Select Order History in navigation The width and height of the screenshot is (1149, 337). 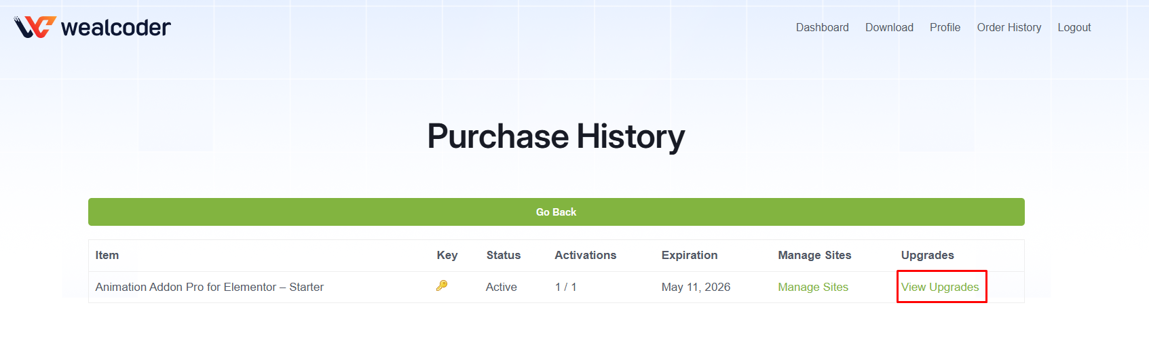coord(1009,27)
